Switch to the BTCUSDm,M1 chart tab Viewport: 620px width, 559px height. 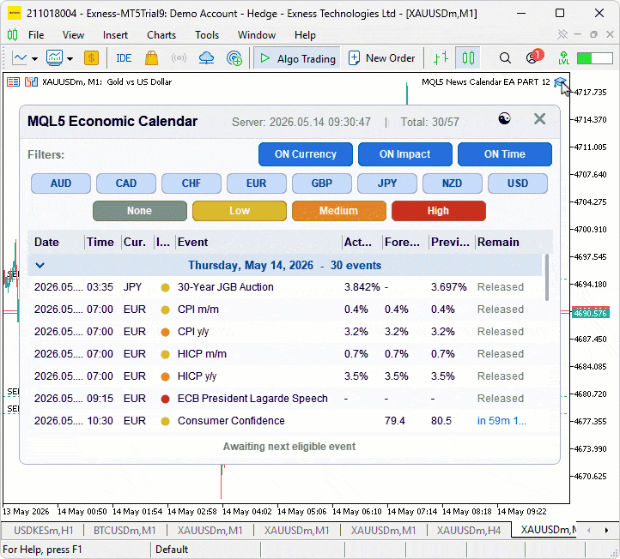click(125, 531)
